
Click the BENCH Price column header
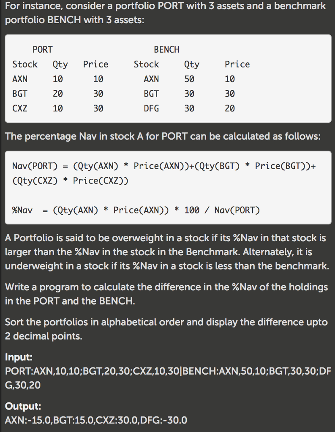pos(237,65)
